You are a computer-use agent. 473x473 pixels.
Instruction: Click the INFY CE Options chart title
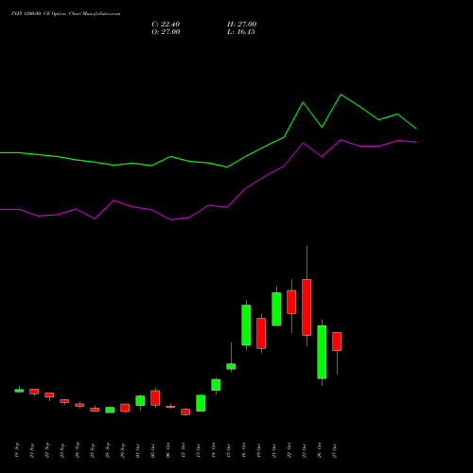65,14
